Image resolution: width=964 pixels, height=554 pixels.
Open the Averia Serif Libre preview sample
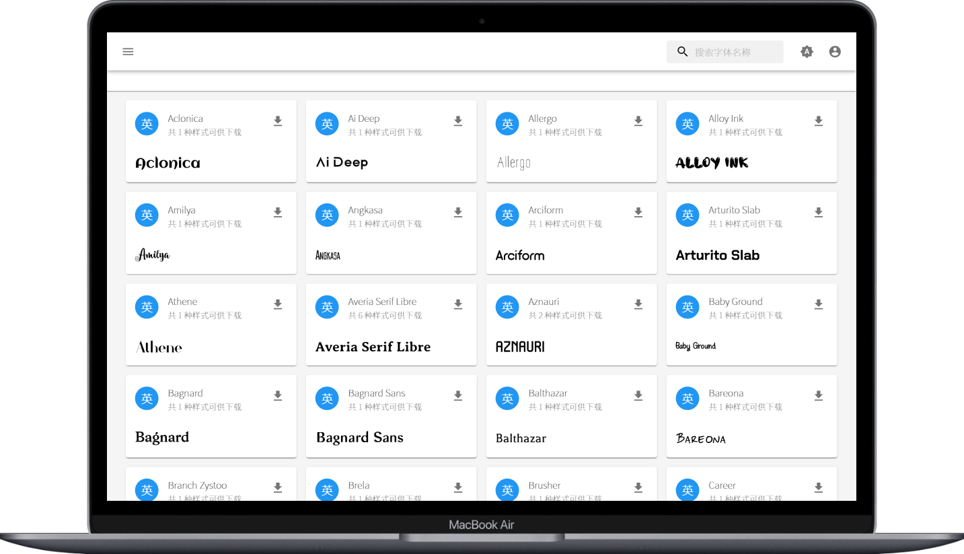[x=373, y=347]
